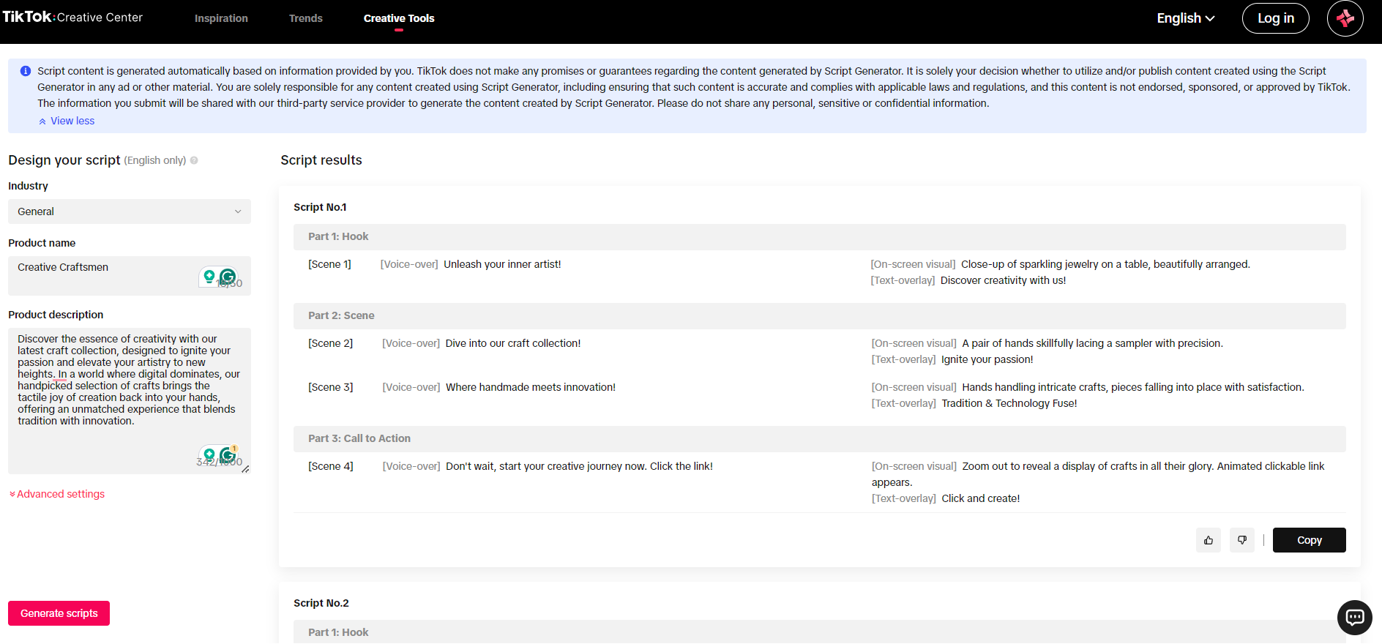1382x644 pixels.
Task: Open the English language dropdown
Action: point(1185,18)
